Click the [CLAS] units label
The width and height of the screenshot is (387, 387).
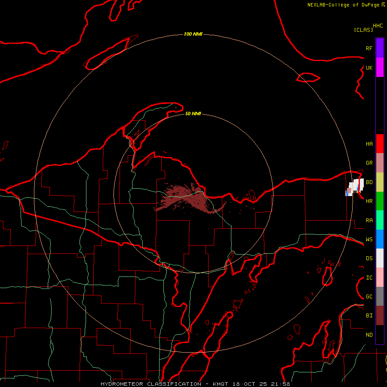coord(363,30)
